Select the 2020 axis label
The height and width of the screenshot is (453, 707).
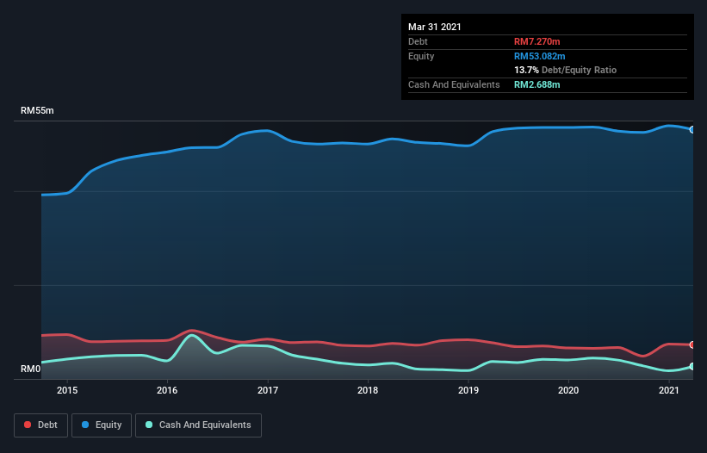pyautogui.click(x=568, y=390)
